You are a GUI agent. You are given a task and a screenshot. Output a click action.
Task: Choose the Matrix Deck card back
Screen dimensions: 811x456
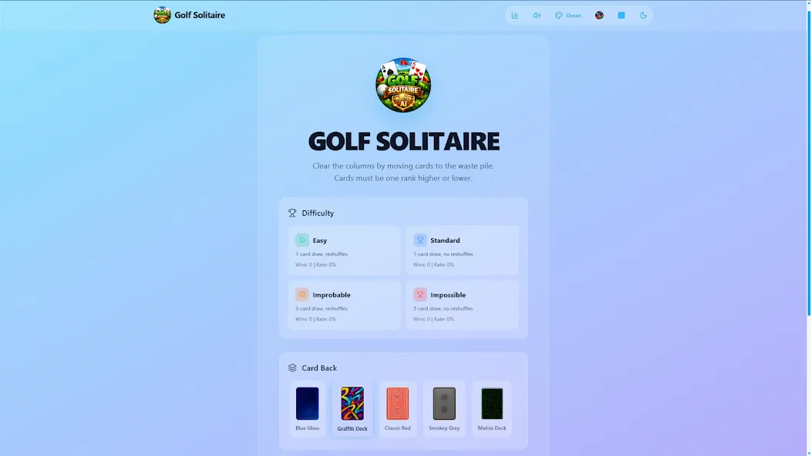[492, 408]
